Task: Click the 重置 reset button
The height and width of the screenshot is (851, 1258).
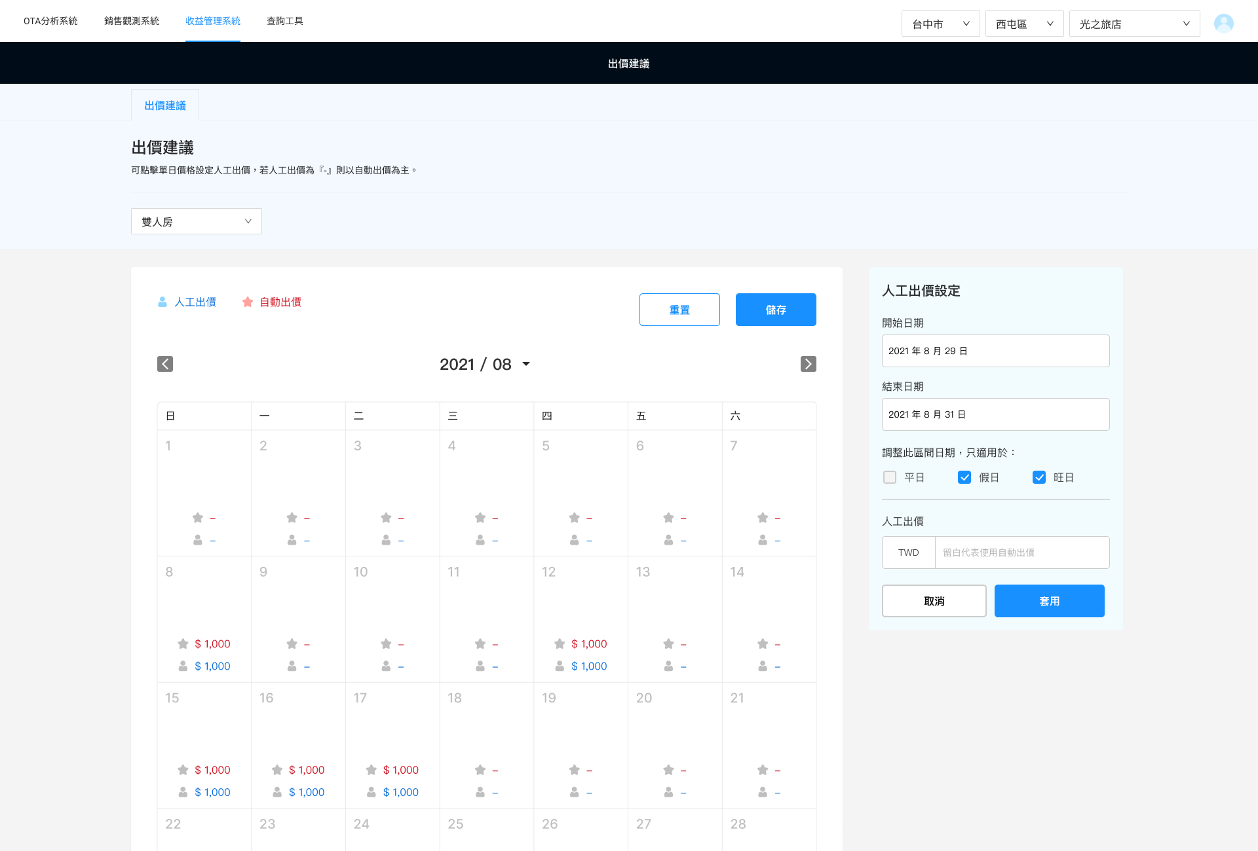Action: [x=679, y=310]
